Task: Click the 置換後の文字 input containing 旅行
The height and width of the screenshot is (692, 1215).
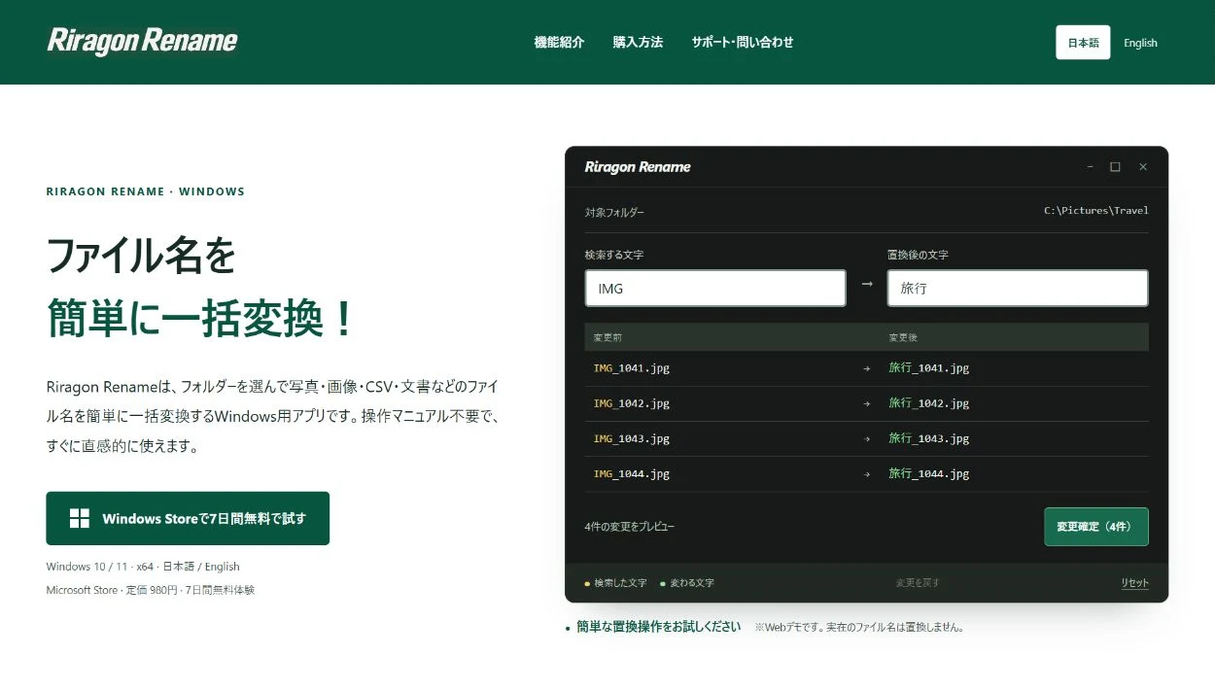Action: click(x=1018, y=289)
